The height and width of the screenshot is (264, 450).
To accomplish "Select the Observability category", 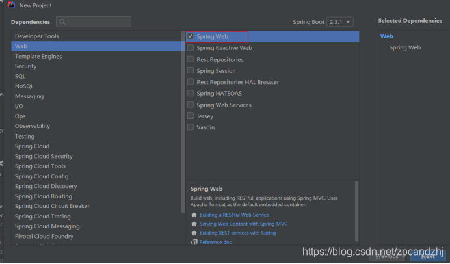I will pyautogui.click(x=96, y=126).
